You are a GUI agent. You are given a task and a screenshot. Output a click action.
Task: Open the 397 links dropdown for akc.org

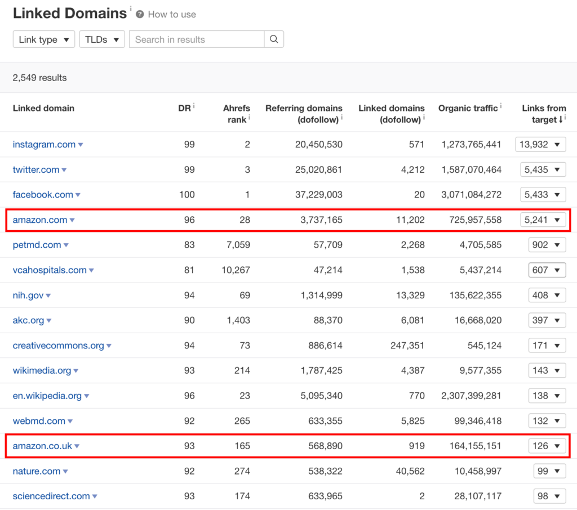[547, 320]
